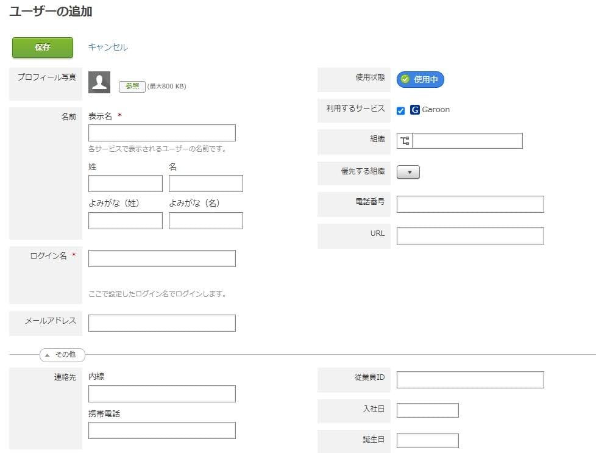Click the 誕生日 input field
The image size is (596, 453).
pos(427,440)
